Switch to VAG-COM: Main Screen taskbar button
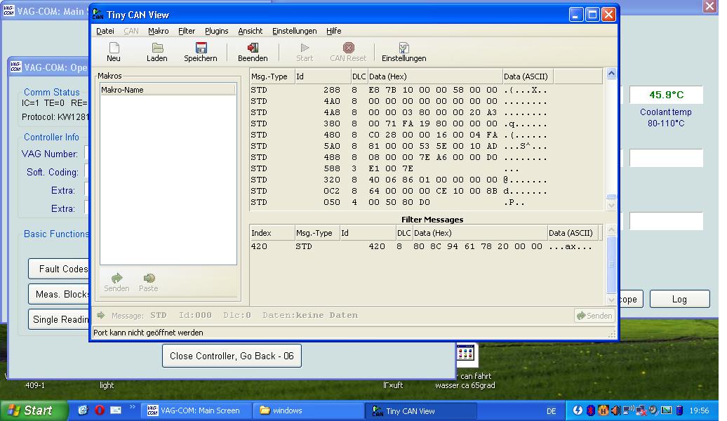The height and width of the screenshot is (421, 727). click(196, 410)
